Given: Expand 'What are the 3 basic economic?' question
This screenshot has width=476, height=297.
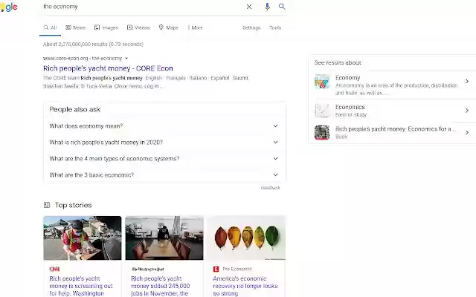Looking at the screenshot, I should pyautogui.click(x=164, y=175).
